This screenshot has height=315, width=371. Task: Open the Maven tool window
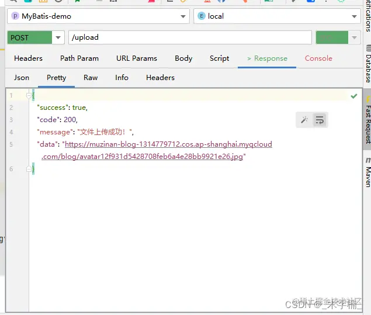[x=368, y=172]
